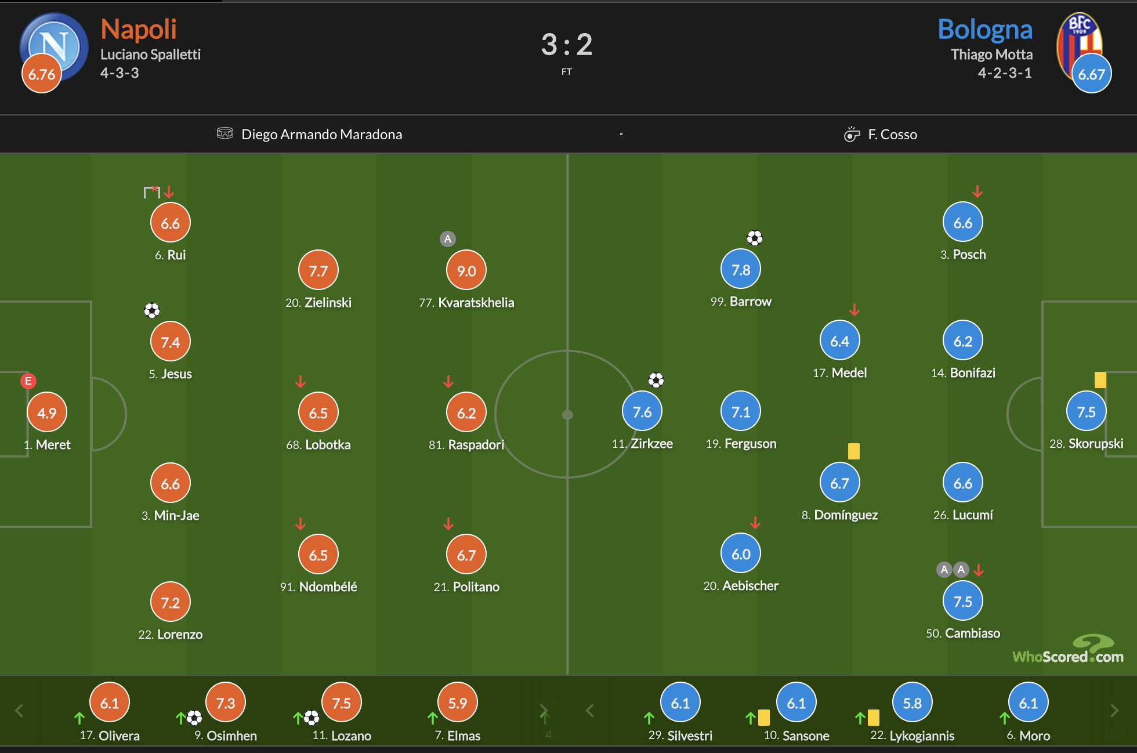Click the goal ball icon above Barrow

coord(754,238)
